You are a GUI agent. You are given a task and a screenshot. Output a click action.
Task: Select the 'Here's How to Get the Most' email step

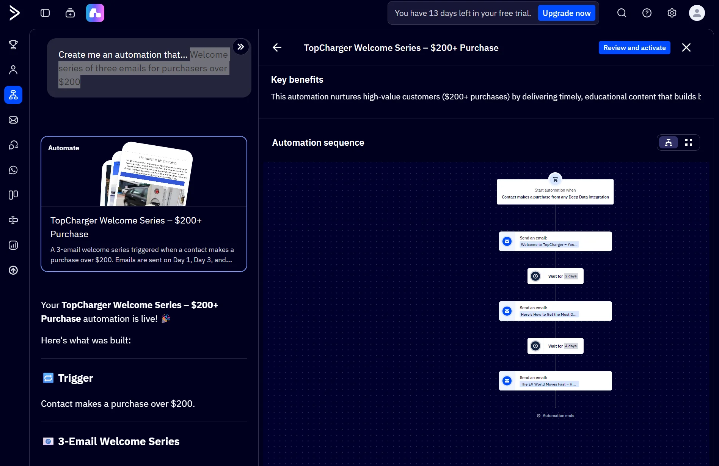pyautogui.click(x=555, y=311)
